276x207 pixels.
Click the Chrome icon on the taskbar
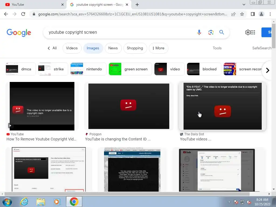tap(74, 202)
